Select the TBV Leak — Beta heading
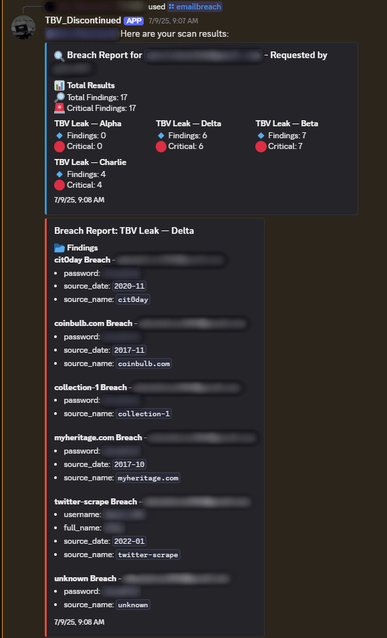The image size is (387, 638). pyautogui.click(x=287, y=124)
